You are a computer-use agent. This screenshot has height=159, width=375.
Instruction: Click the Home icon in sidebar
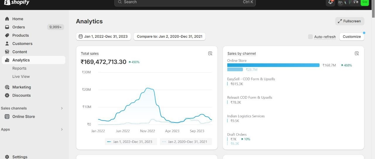[7, 19]
